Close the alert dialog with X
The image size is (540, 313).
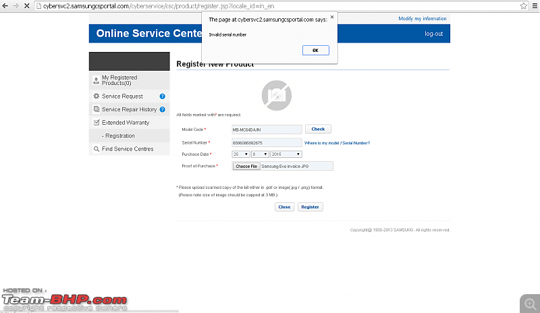click(332, 17)
